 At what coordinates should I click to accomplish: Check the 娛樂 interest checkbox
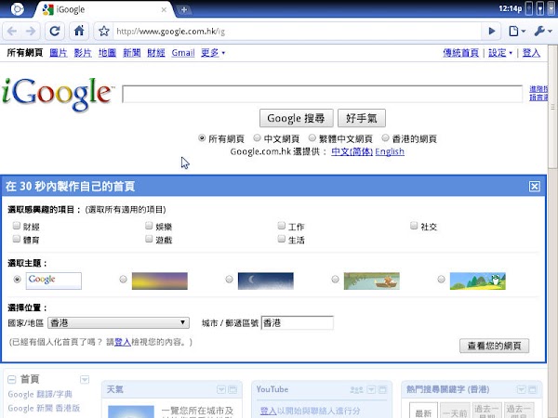tap(149, 226)
